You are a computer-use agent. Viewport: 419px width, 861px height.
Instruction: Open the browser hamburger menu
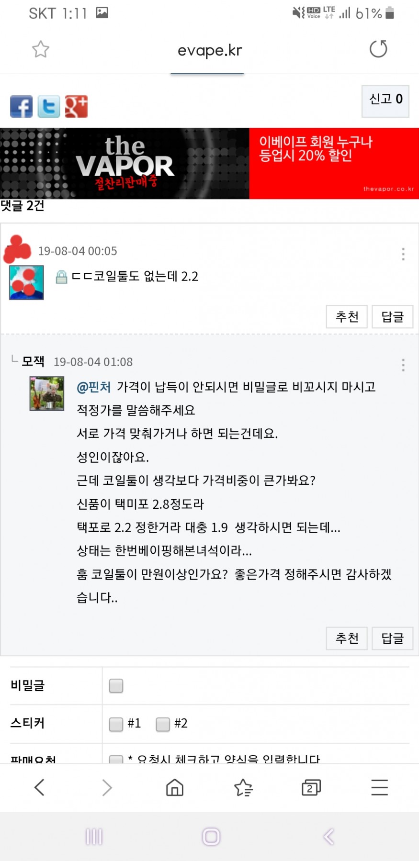379,787
